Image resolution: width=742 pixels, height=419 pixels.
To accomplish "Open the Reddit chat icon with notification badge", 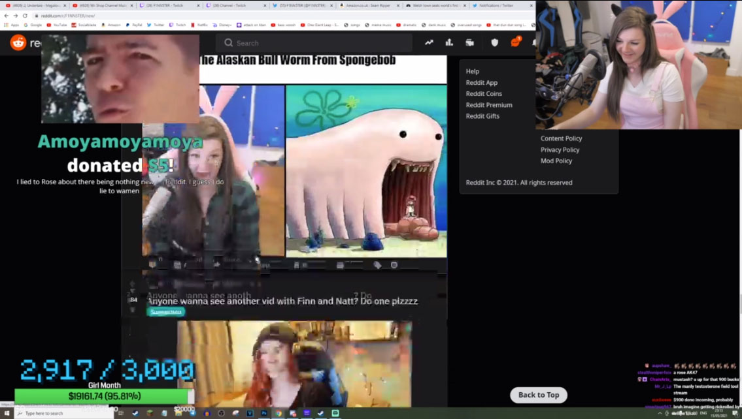I will click(x=515, y=42).
